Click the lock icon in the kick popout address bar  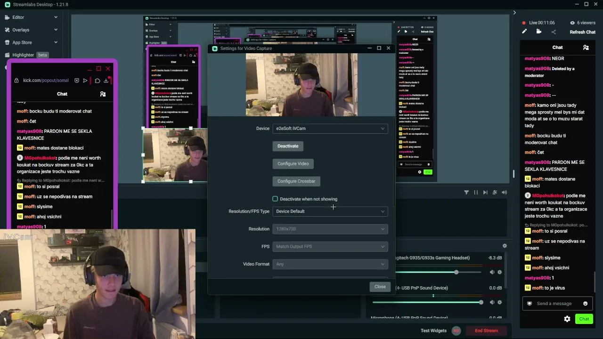click(x=16, y=81)
